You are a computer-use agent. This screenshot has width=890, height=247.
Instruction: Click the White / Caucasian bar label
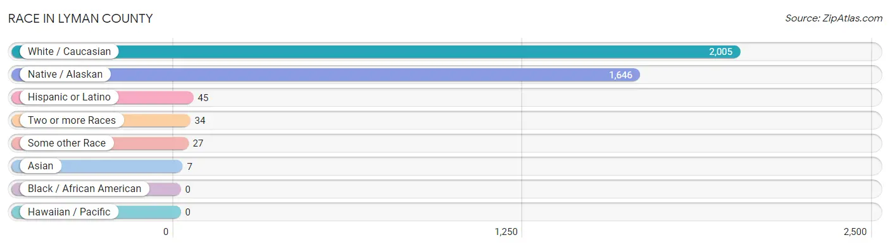pyautogui.click(x=69, y=52)
